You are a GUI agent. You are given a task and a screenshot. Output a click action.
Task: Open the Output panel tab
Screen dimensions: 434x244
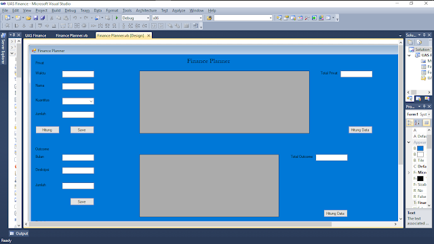pyautogui.click(x=19, y=233)
